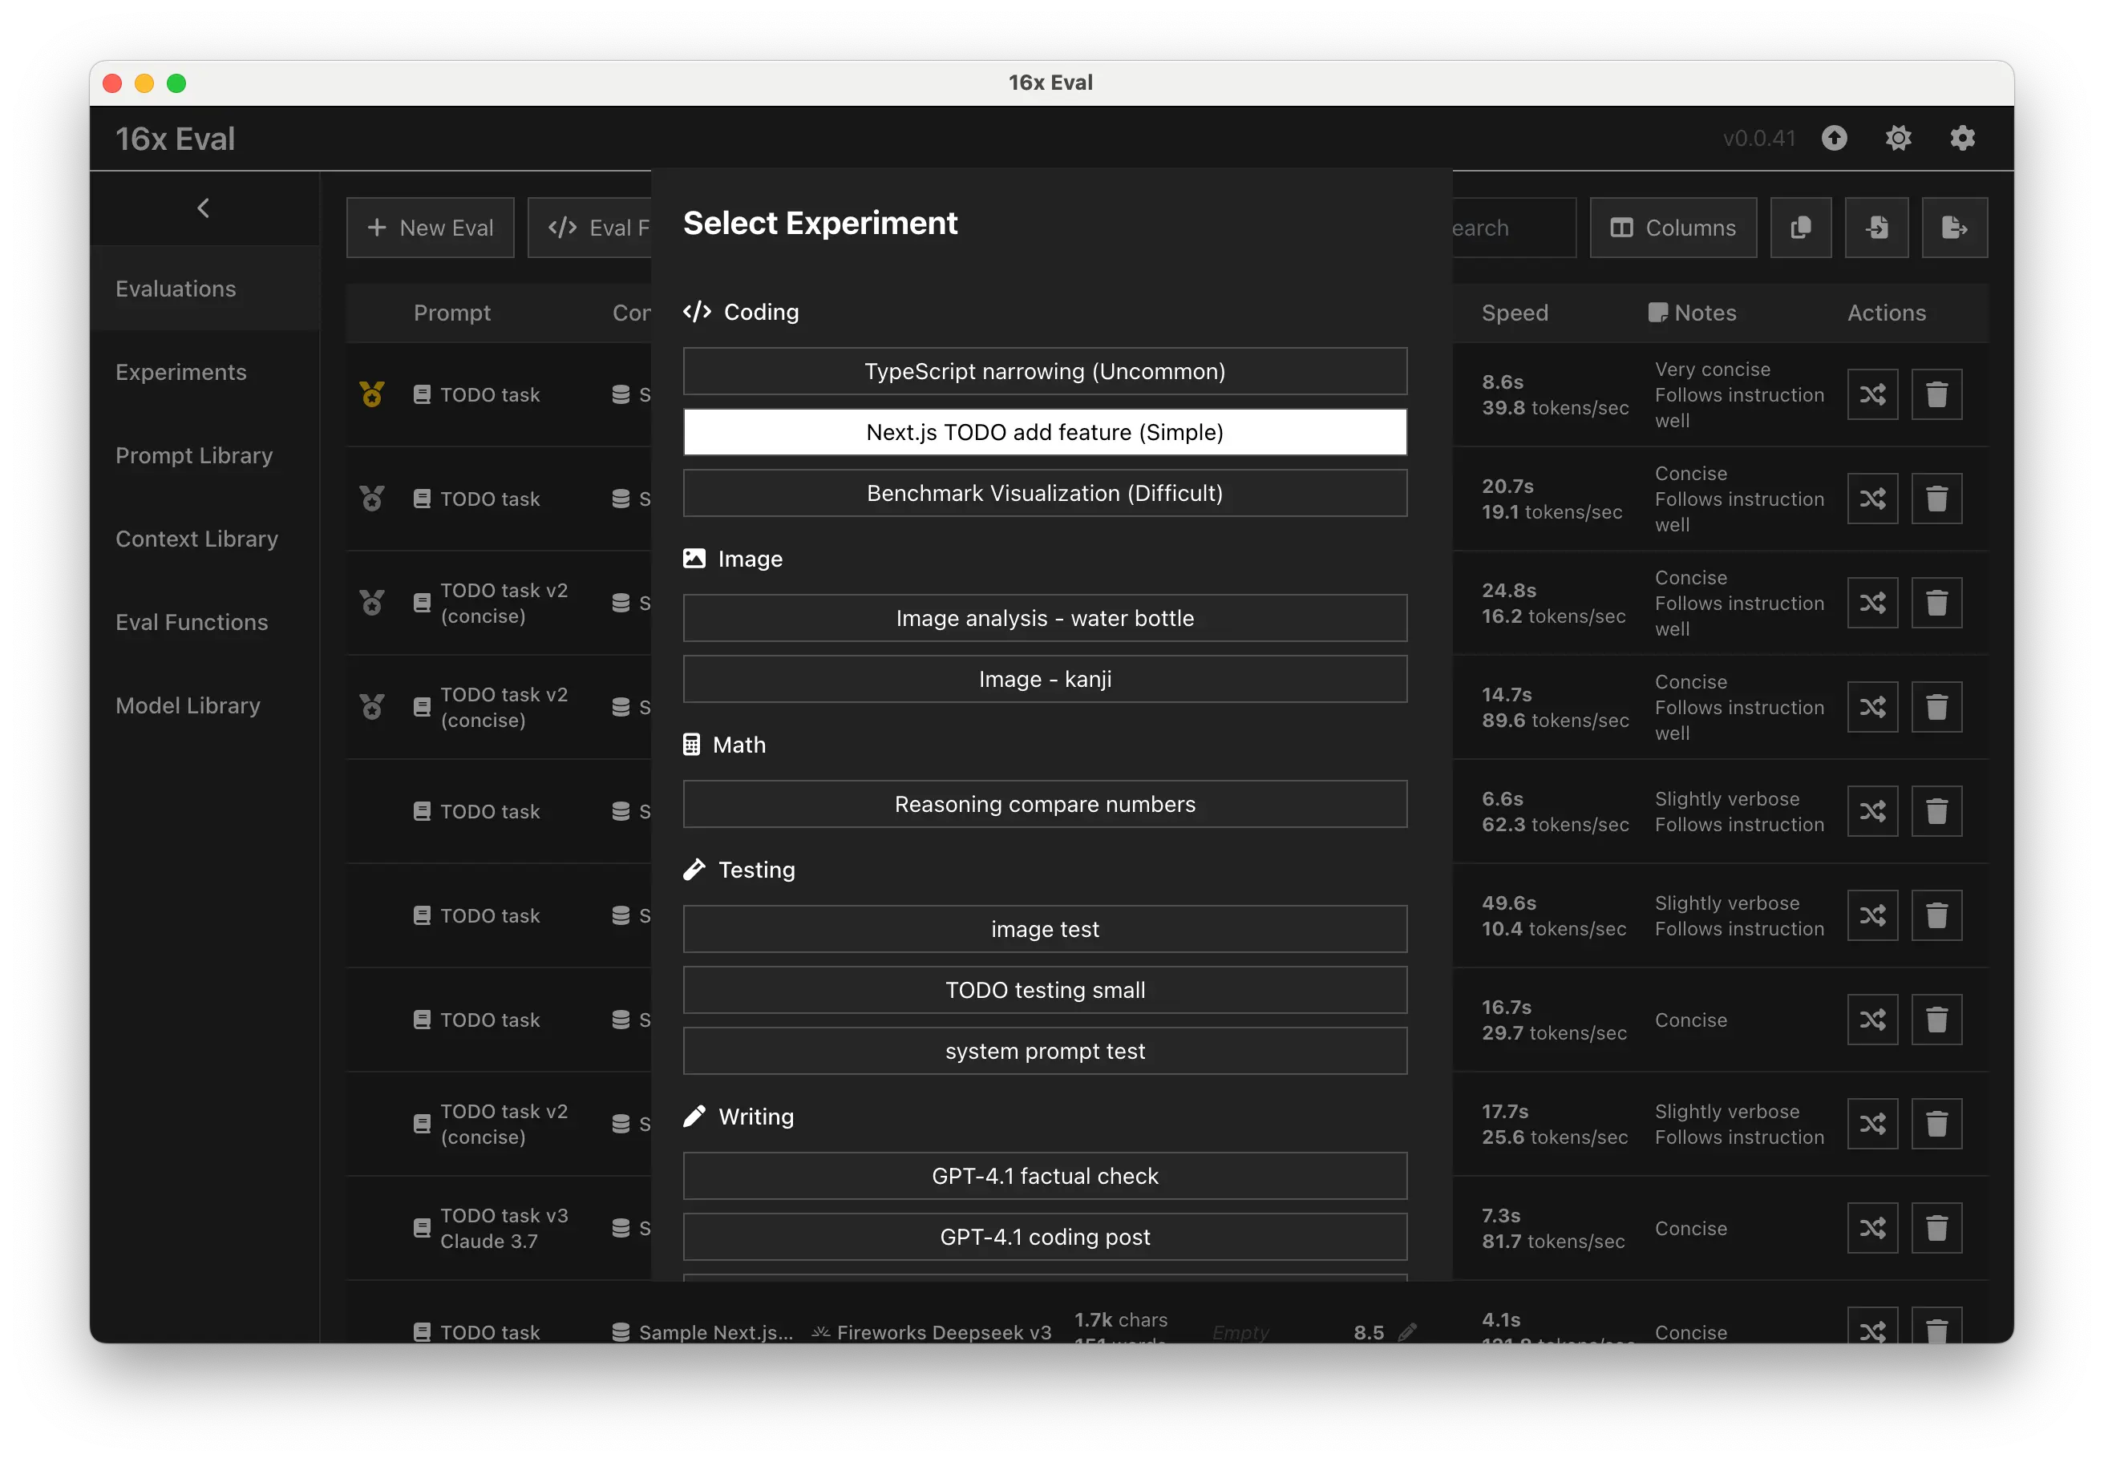Open the Prompt Library section
This screenshot has width=2104, height=1462.
tap(204, 455)
